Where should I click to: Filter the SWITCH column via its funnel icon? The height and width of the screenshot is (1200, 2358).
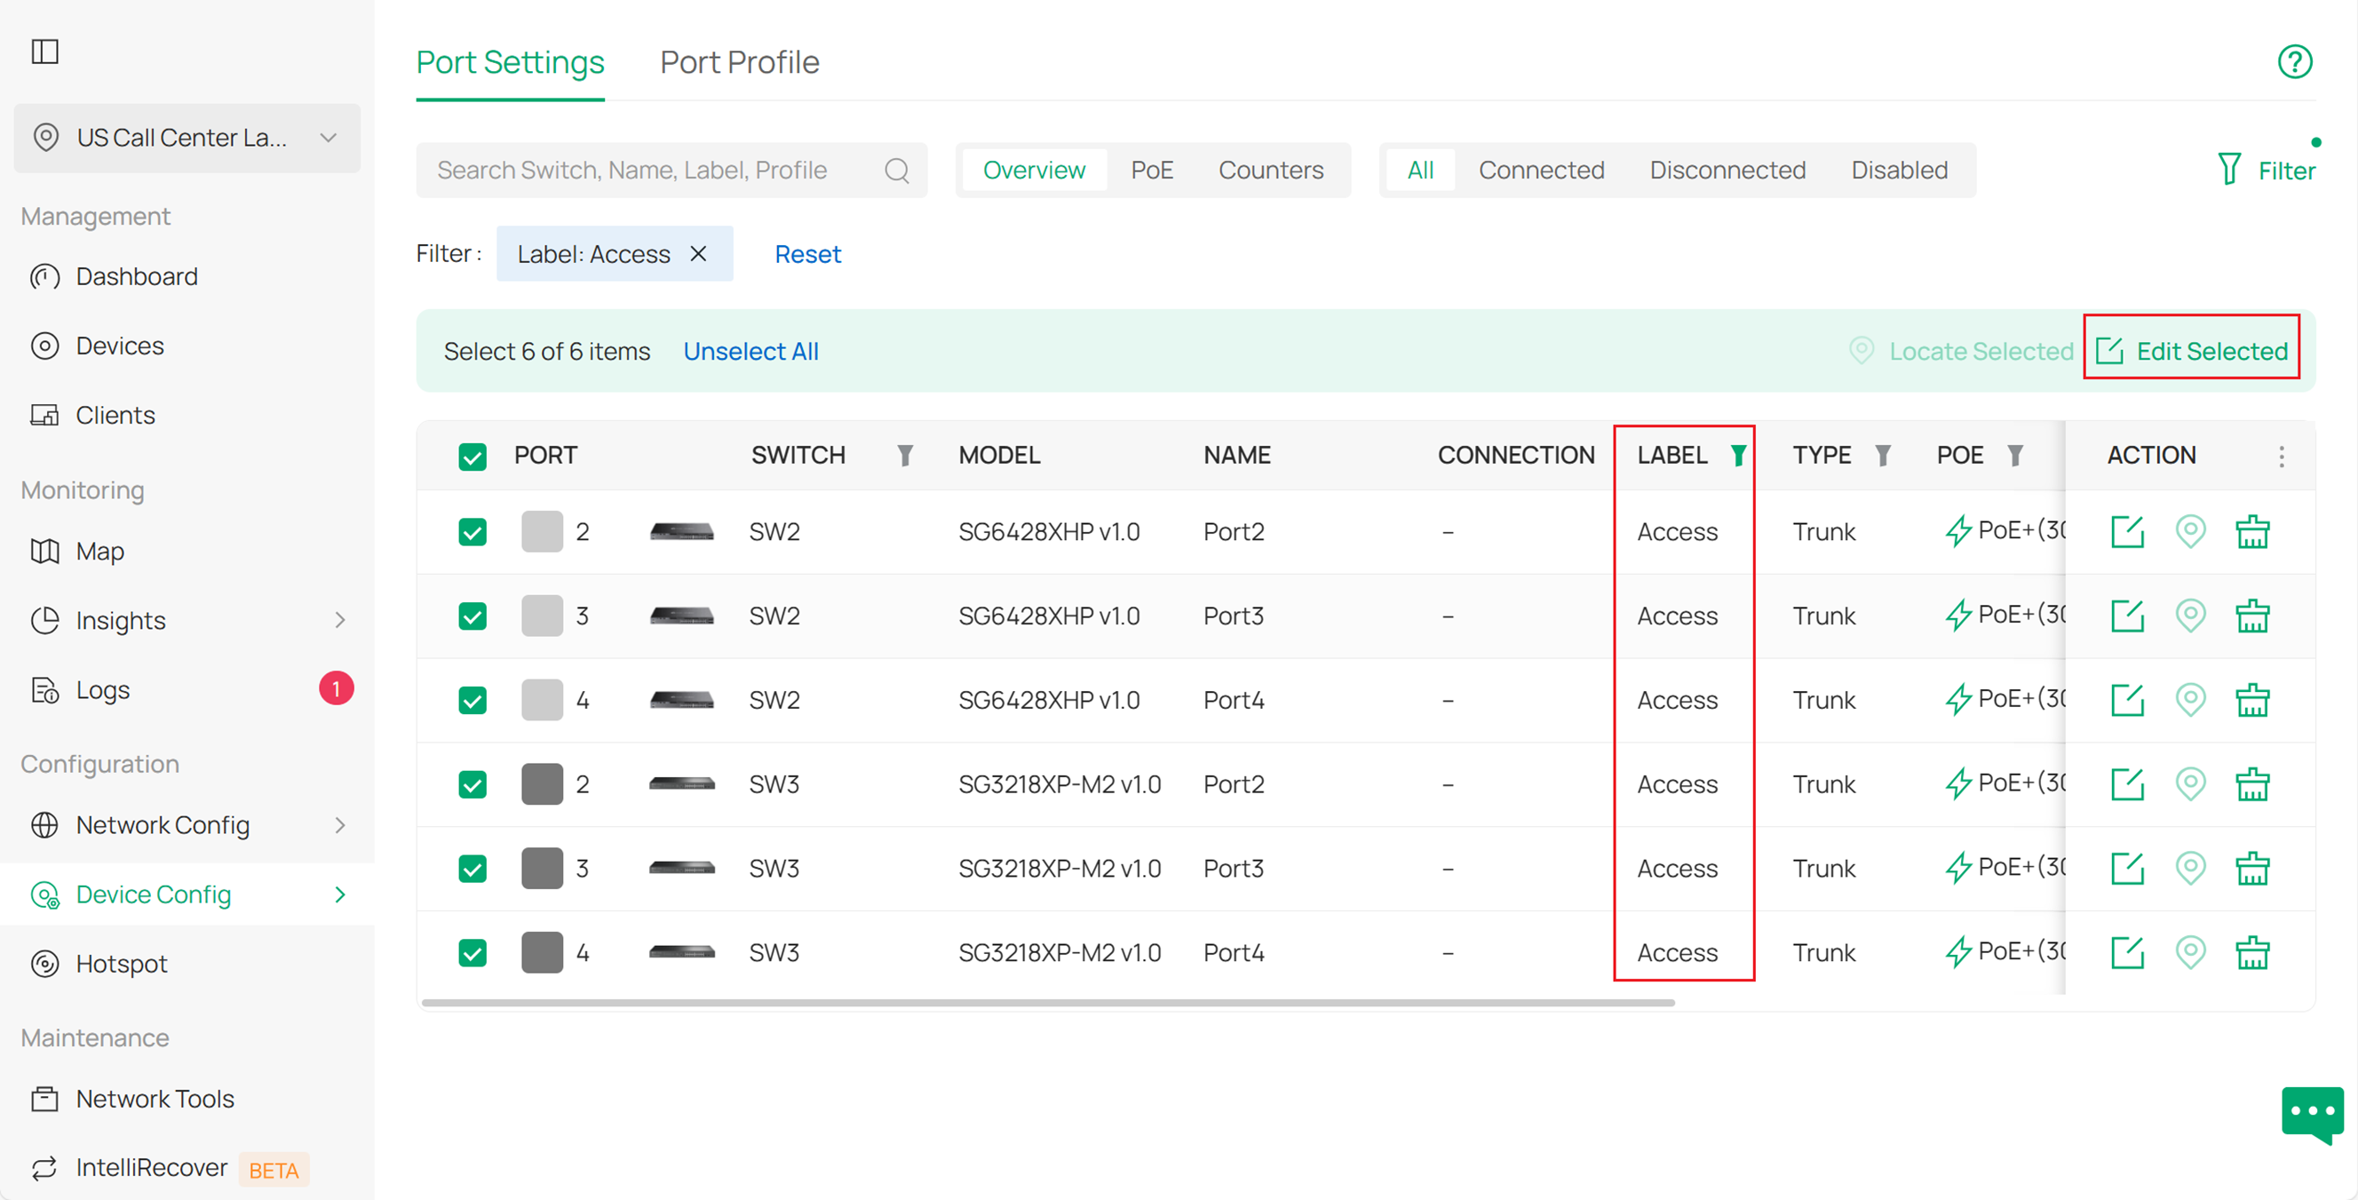904,455
